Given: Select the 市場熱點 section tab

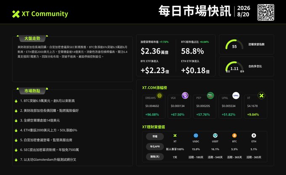Looking at the screenshot, I should [x=32, y=91].
